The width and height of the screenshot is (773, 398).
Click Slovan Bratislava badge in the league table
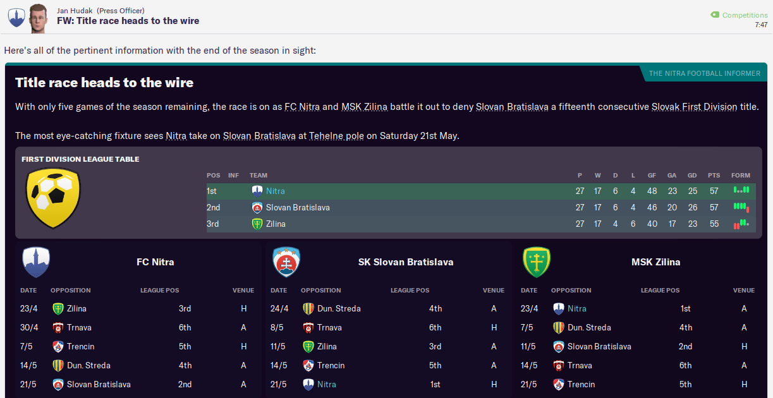tap(257, 207)
